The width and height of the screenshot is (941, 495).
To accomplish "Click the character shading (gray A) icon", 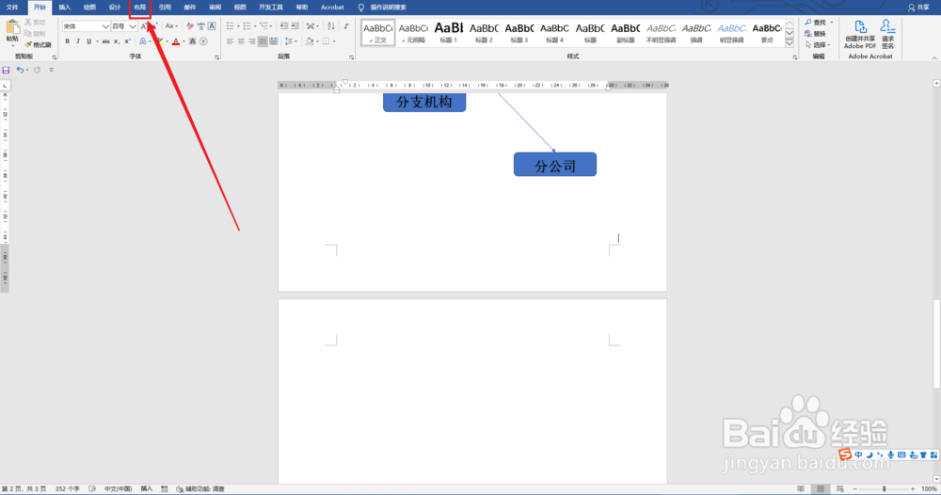I will tap(193, 41).
